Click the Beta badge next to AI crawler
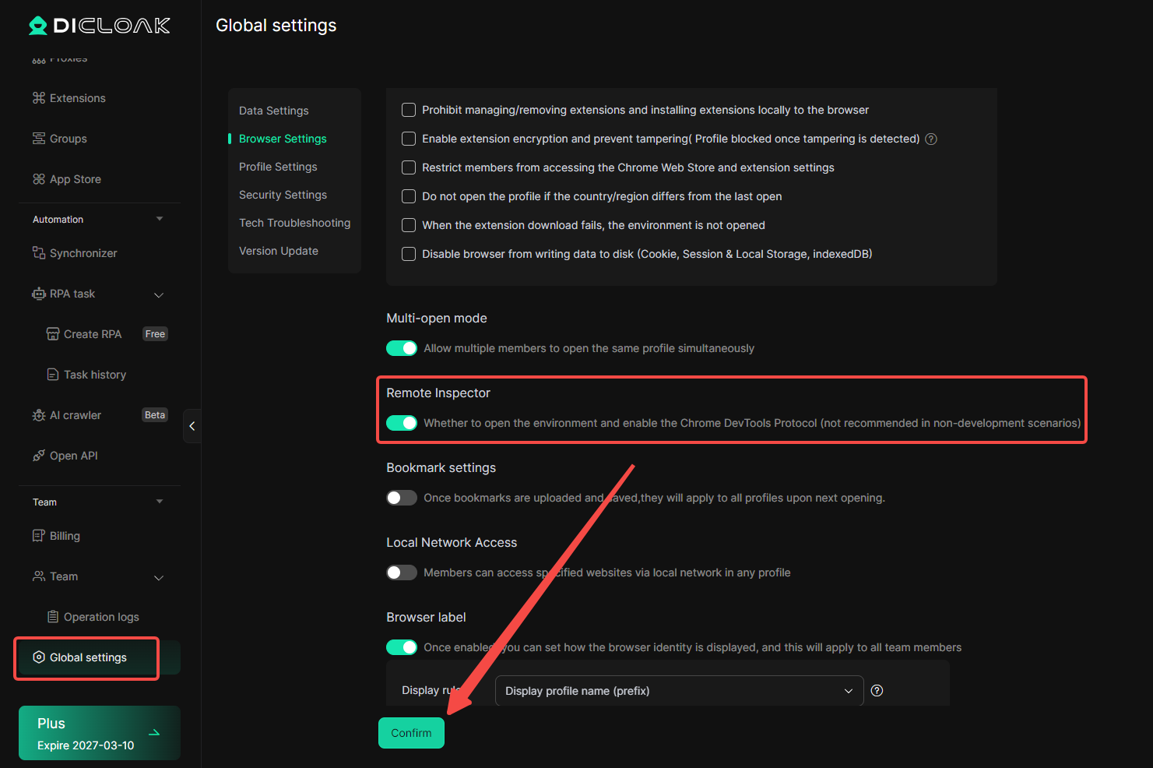The image size is (1153, 768). [155, 415]
